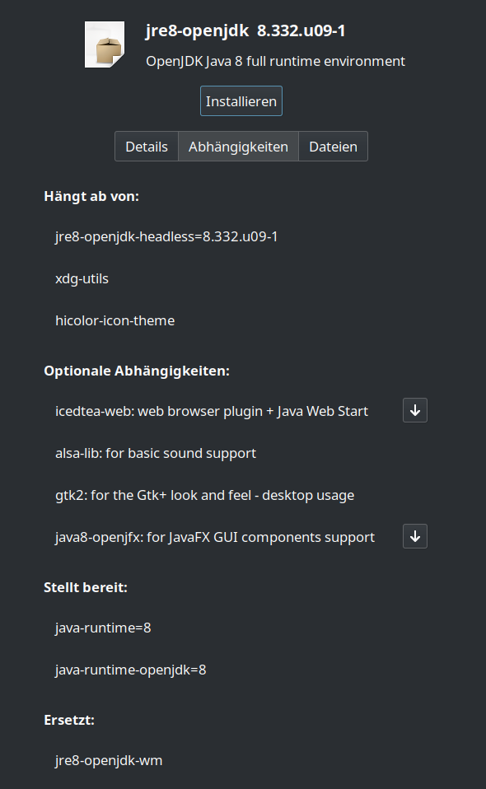Image resolution: width=486 pixels, height=789 pixels.
Task: Install java8-openjfx using its download arrow
Action: click(414, 536)
